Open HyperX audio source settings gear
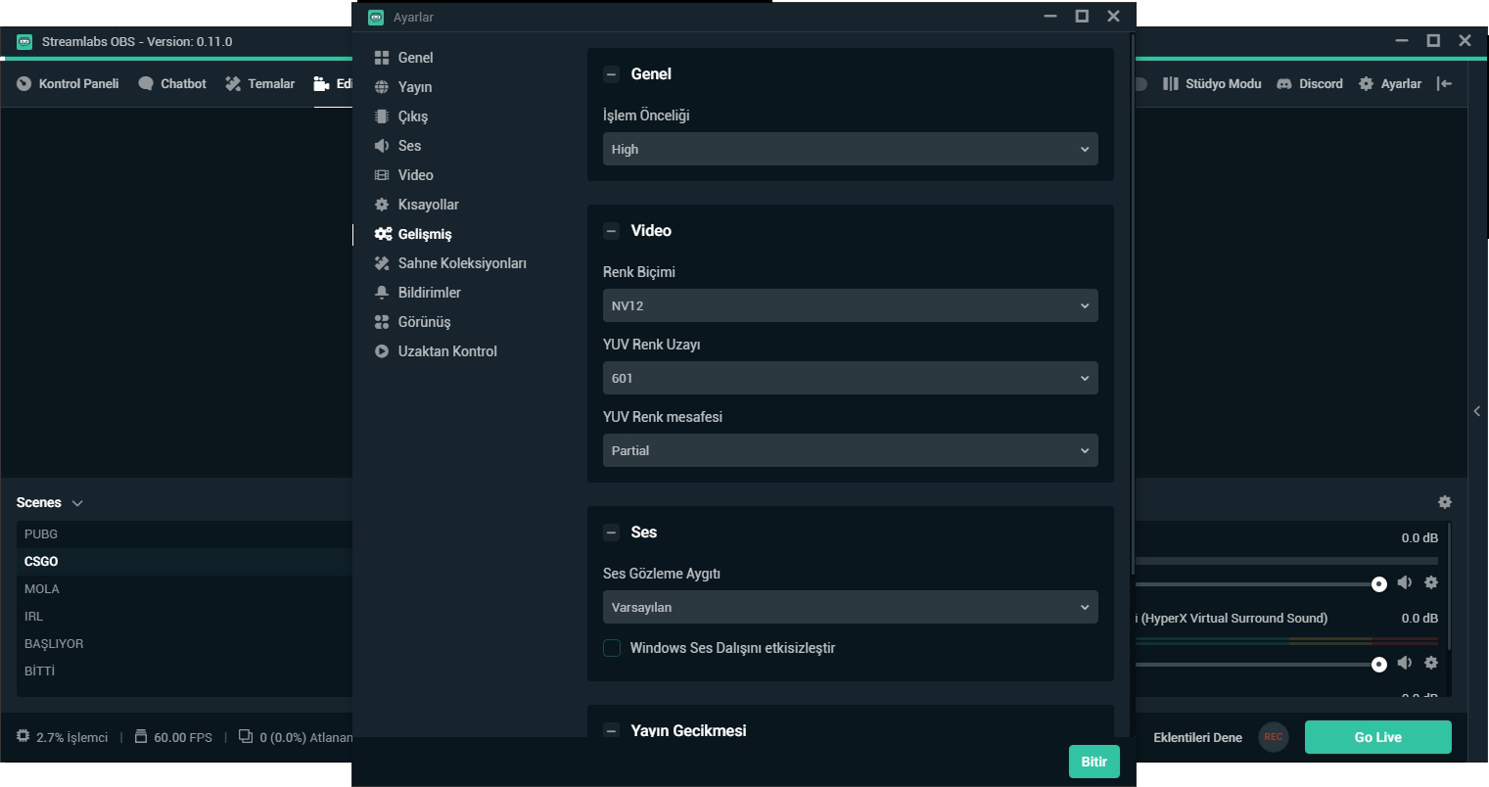1489x787 pixels. pyautogui.click(x=1431, y=663)
